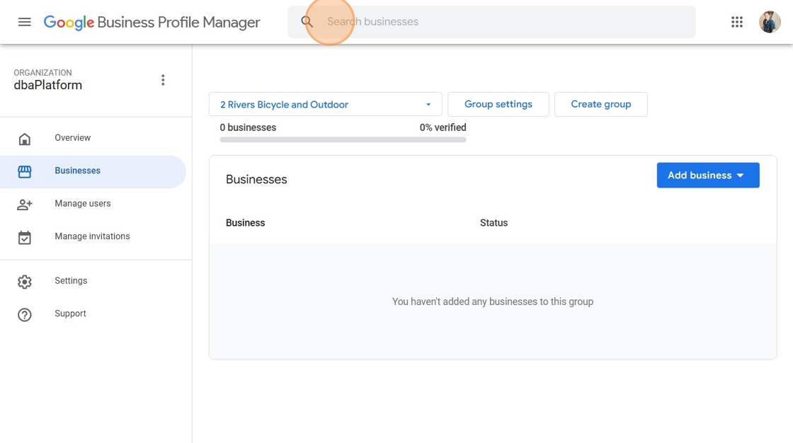Image resolution: width=793 pixels, height=443 pixels.
Task: Click the Overview home icon
Action: [x=25, y=139]
